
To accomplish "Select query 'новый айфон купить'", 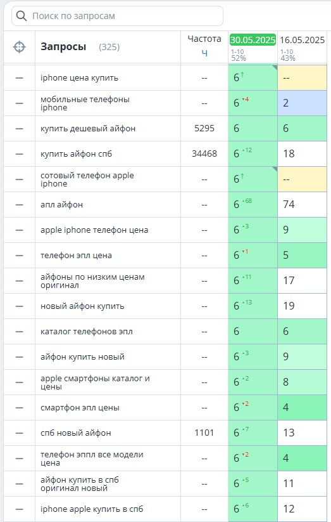I will [x=82, y=306].
